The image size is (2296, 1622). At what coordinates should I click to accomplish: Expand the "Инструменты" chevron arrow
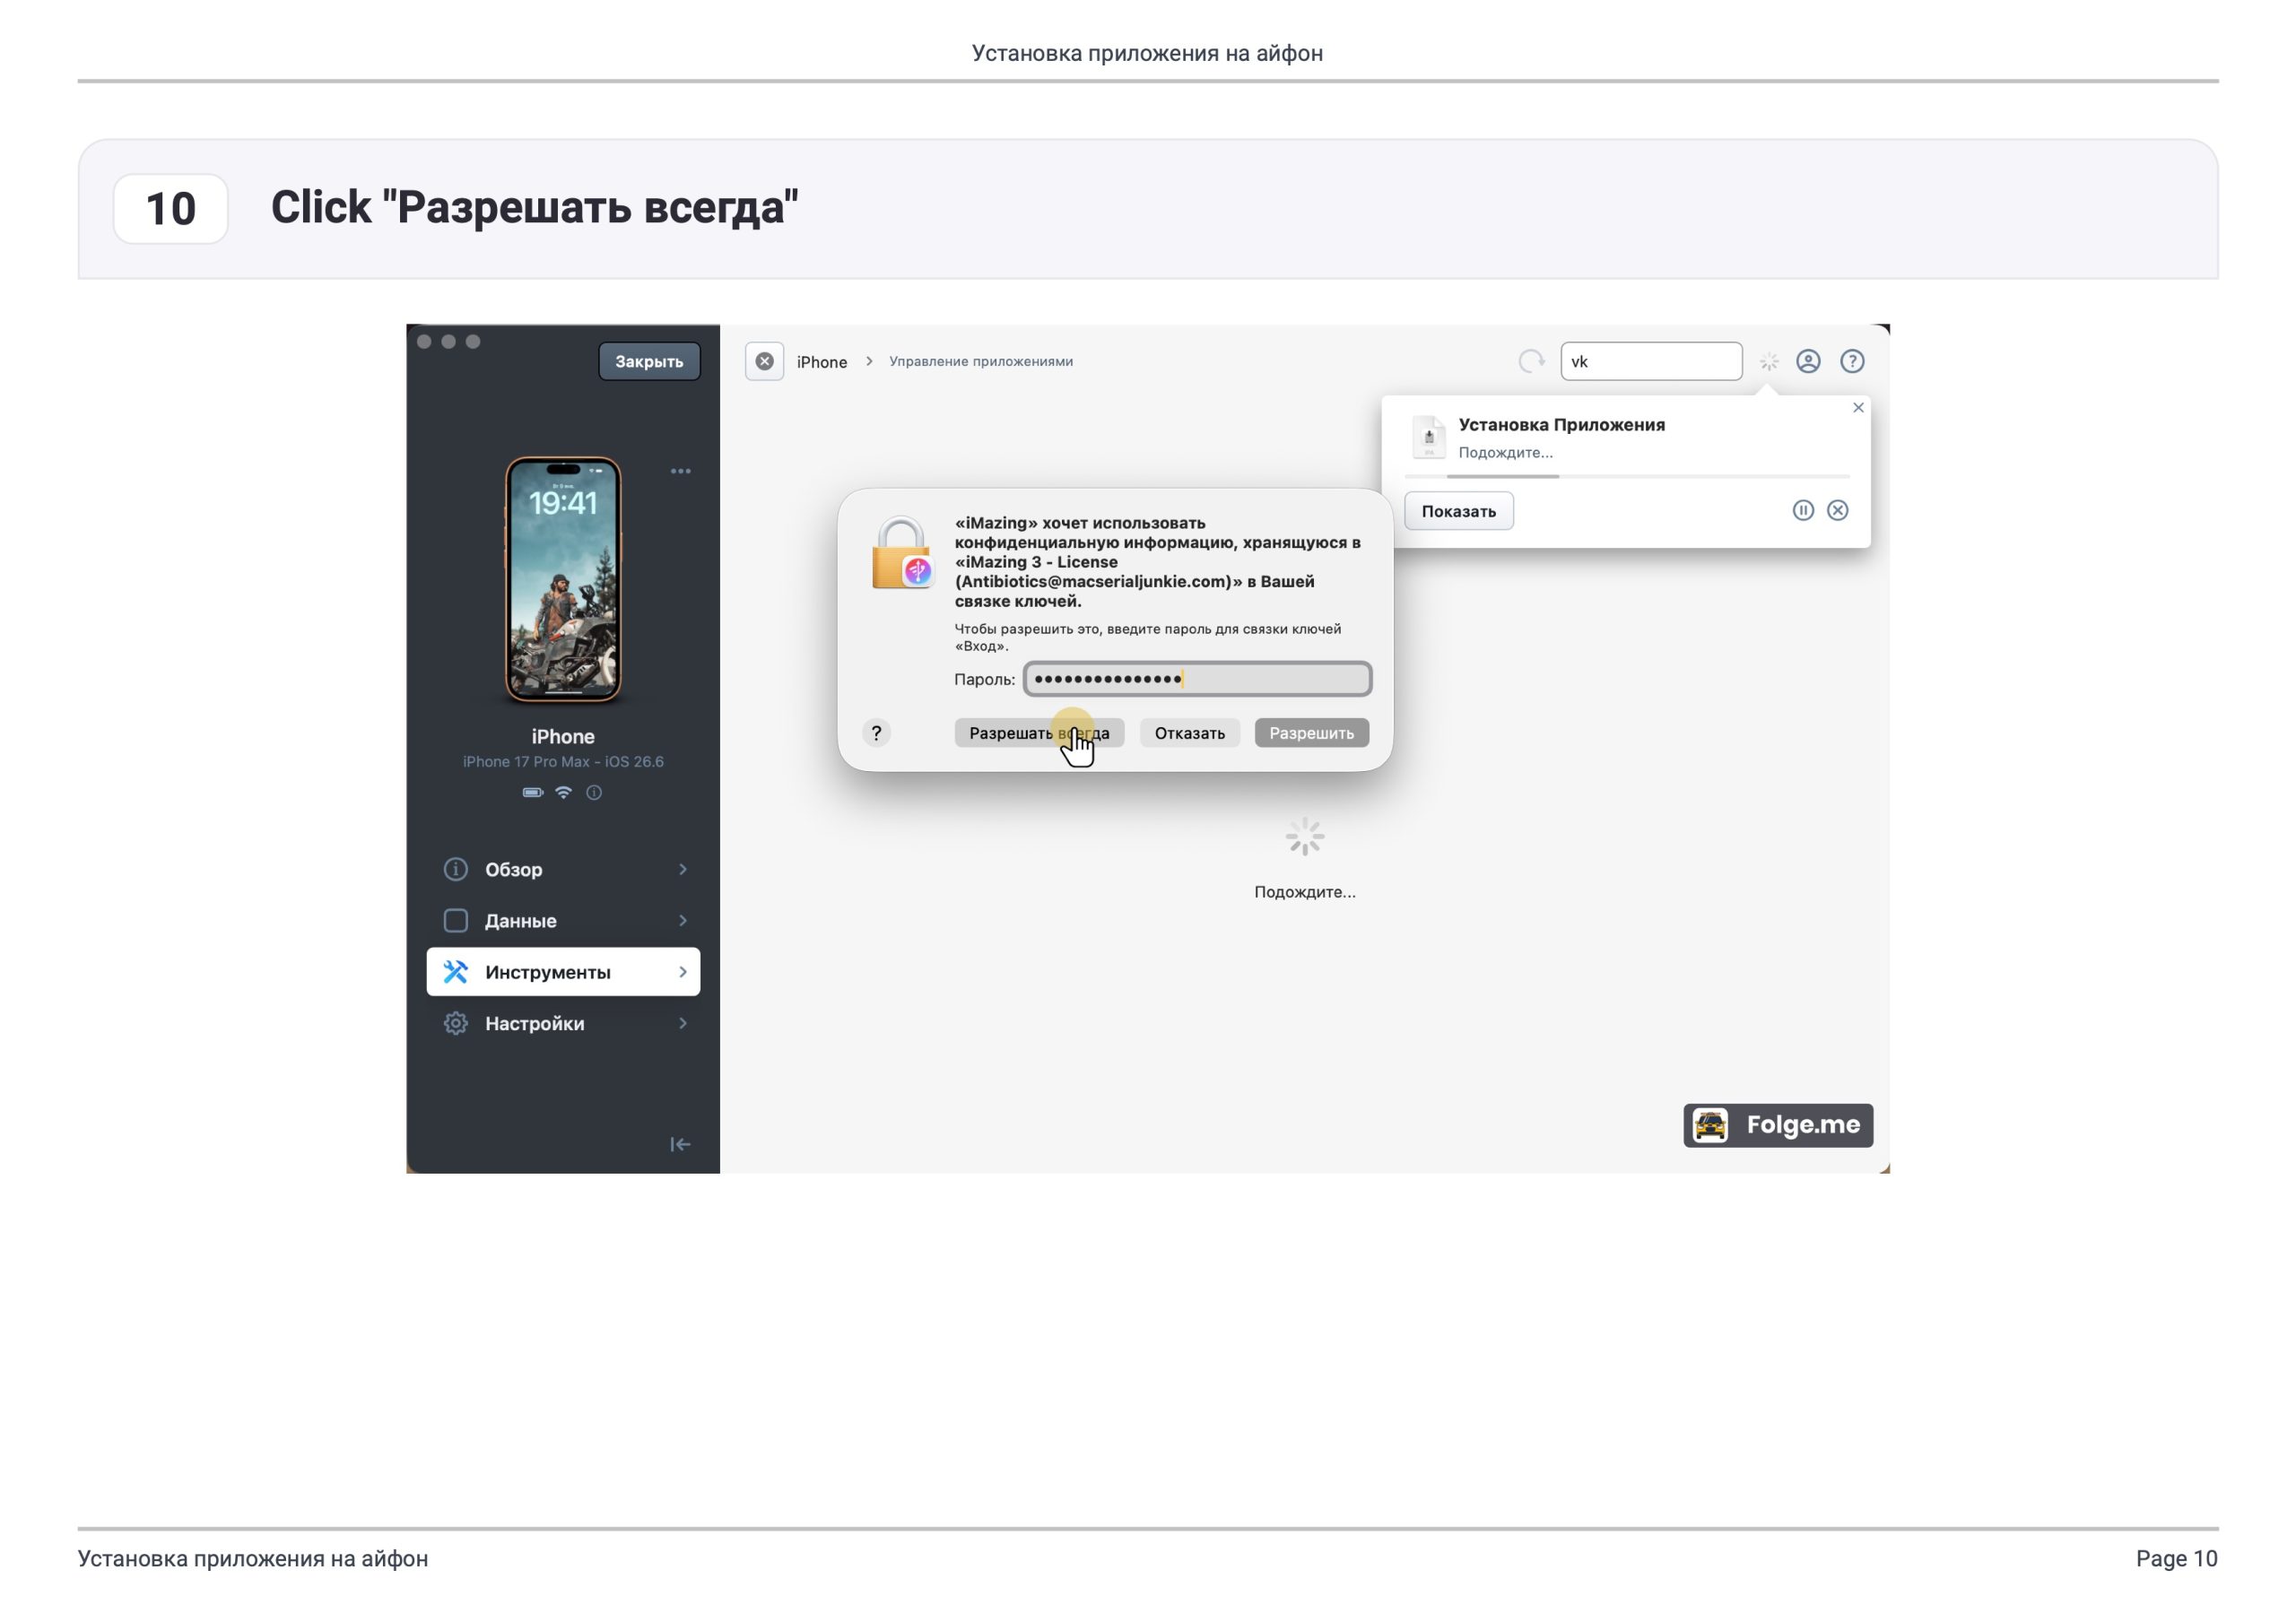pos(683,972)
